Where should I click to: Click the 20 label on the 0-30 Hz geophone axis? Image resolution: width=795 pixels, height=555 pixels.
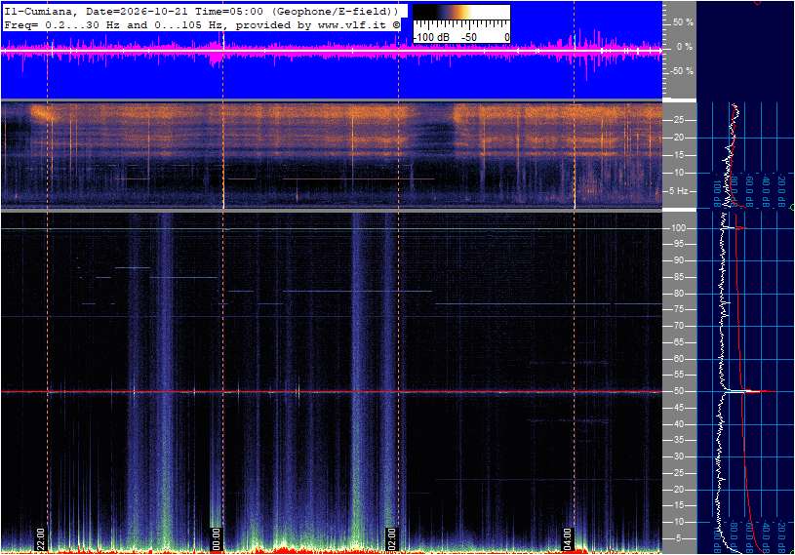tap(679, 138)
